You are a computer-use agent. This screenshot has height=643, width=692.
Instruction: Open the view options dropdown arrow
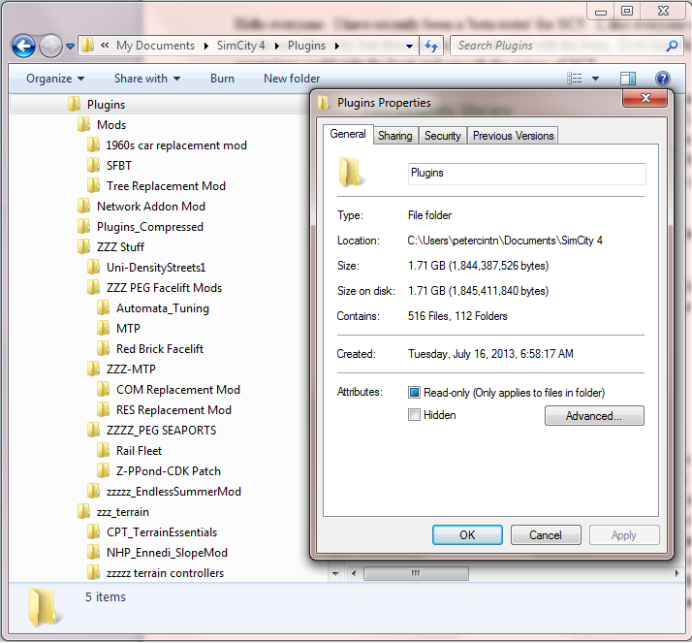coord(595,79)
